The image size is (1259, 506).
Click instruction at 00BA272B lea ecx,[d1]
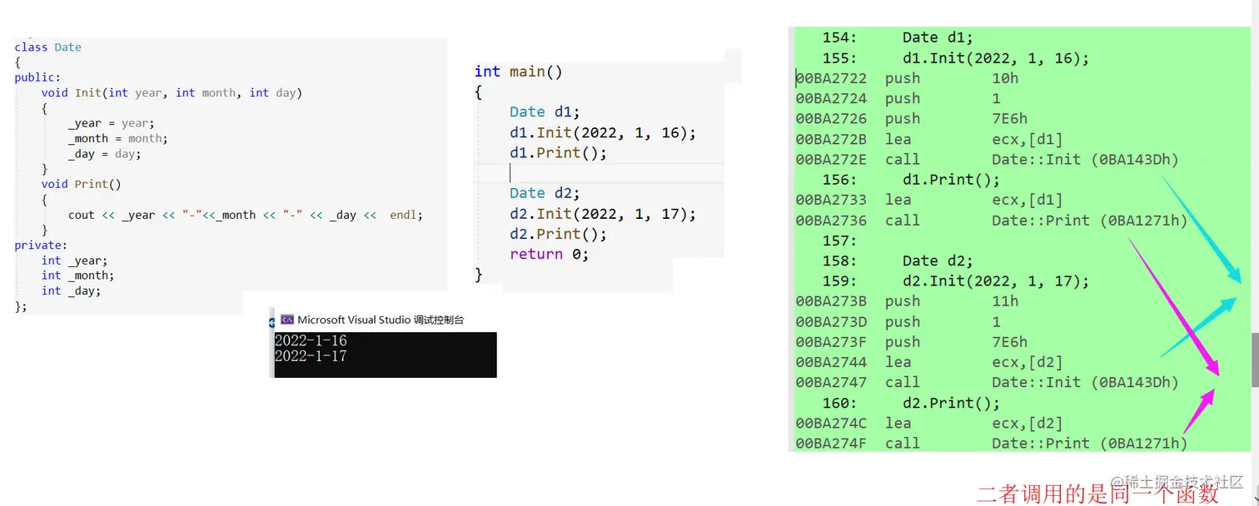pos(929,139)
